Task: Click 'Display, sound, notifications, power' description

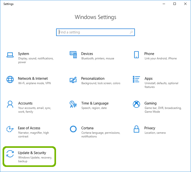Action: tap(36, 60)
